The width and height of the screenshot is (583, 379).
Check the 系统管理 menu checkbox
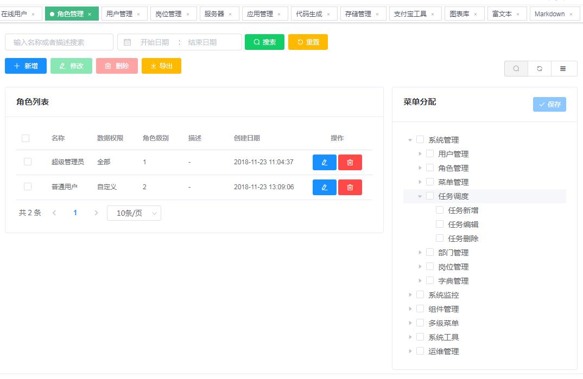(x=420, y=139)
